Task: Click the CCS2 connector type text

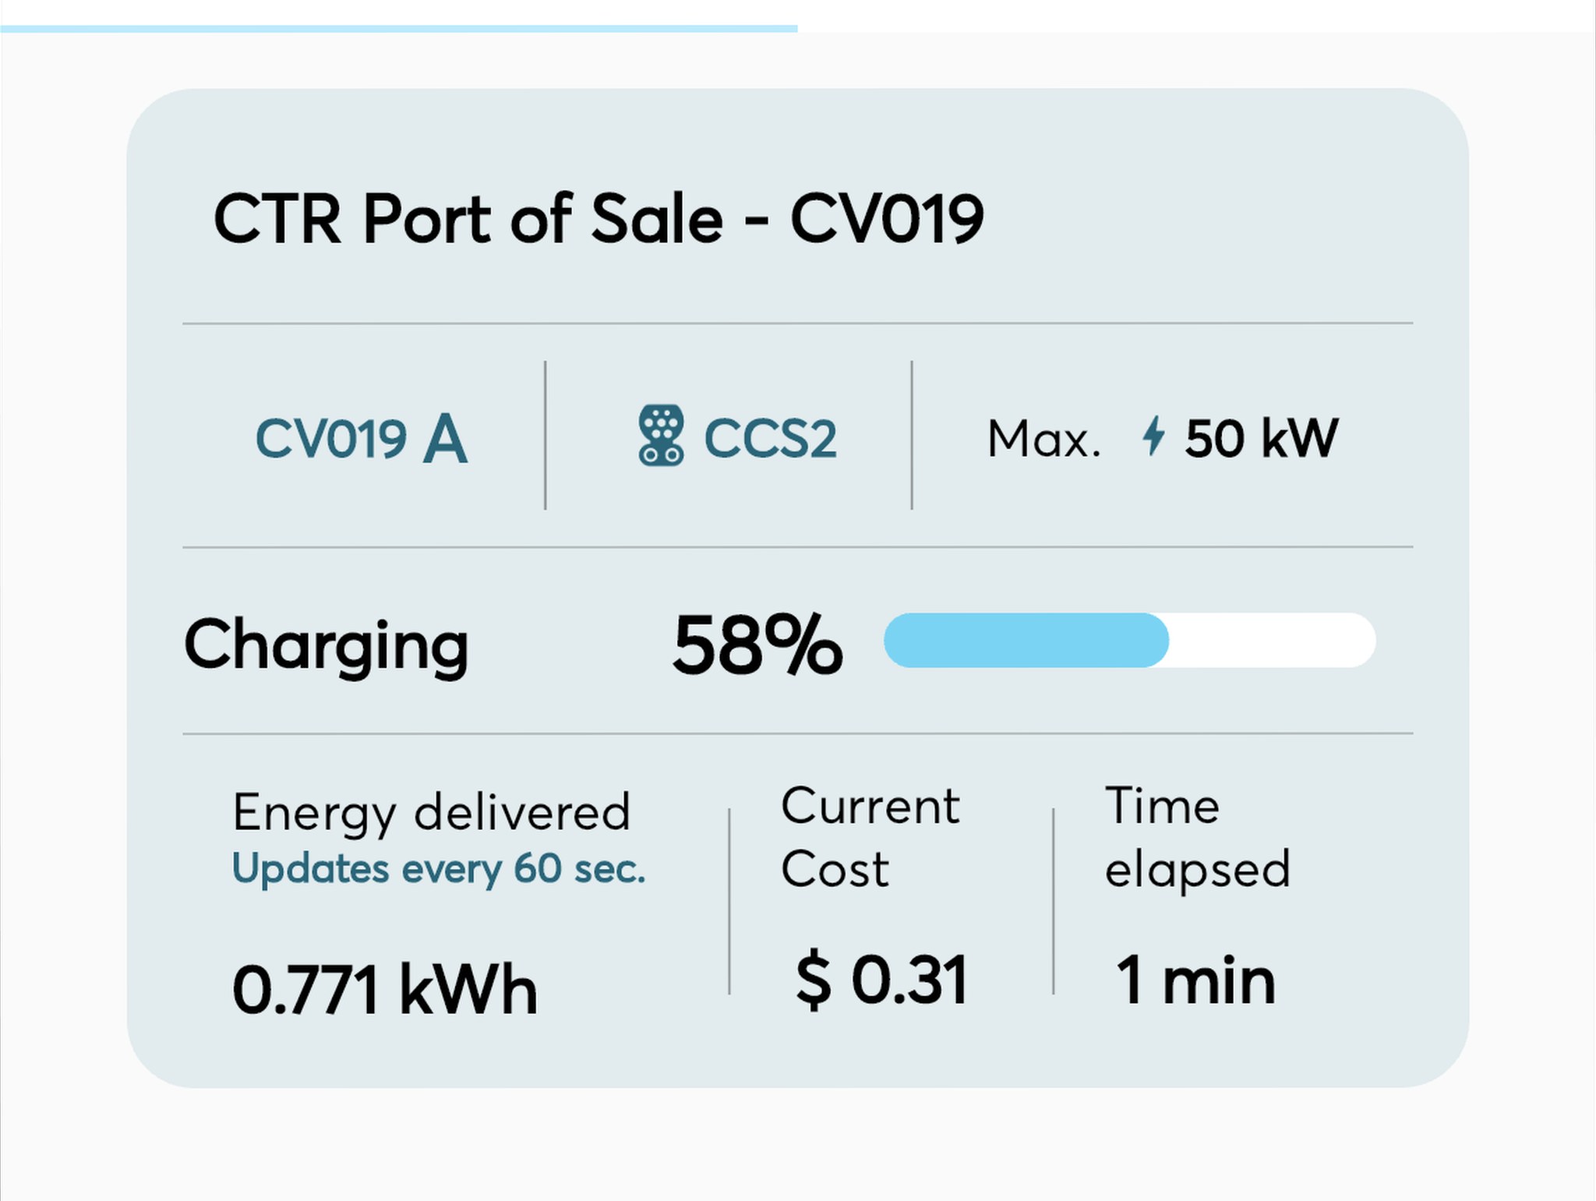Action: [770, 438]
